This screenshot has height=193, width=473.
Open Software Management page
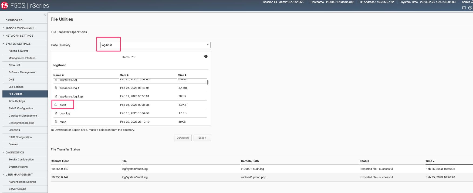point(22,72)
